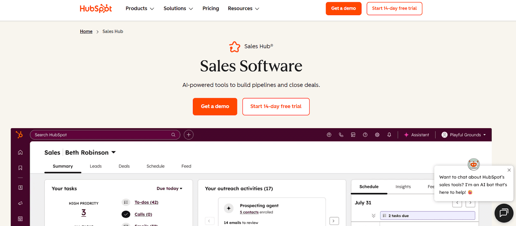Open the Bookmarks icon in app sidebar
Image resolution: width=516 pixels, height=226 pixels.
pyautogui.click(x=20, y=168)
